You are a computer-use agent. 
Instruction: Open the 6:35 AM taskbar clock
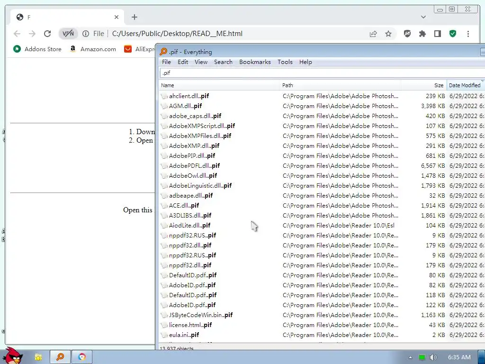pyautogui.click(x=459, y=357)
